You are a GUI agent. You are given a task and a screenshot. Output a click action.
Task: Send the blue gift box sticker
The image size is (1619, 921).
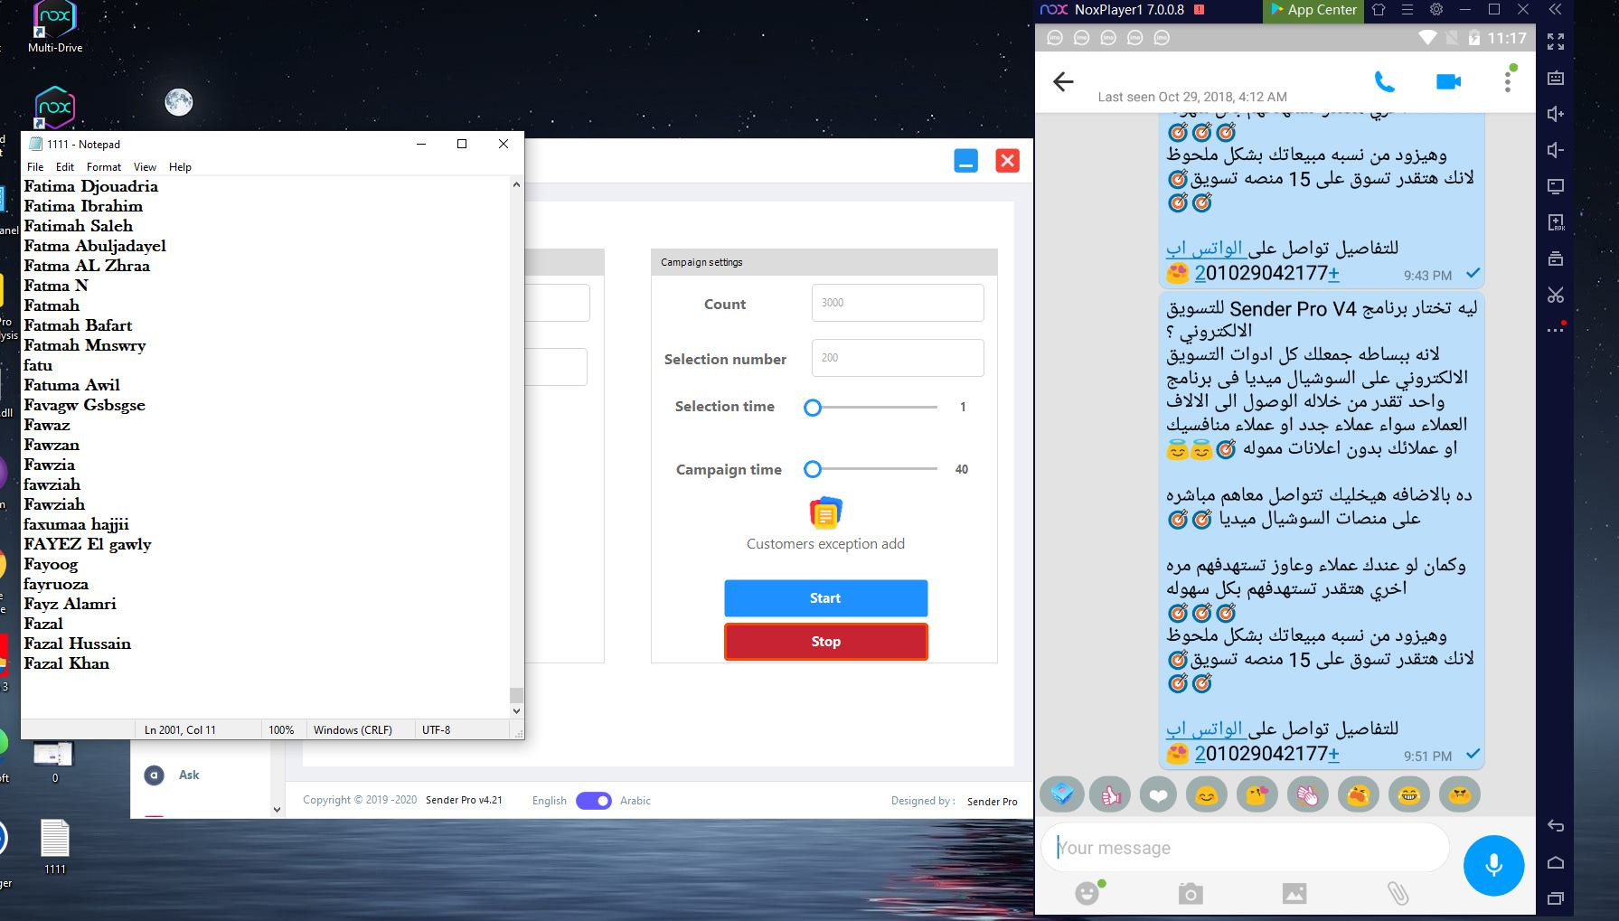pyautogui.click(x=1062, y=794)
